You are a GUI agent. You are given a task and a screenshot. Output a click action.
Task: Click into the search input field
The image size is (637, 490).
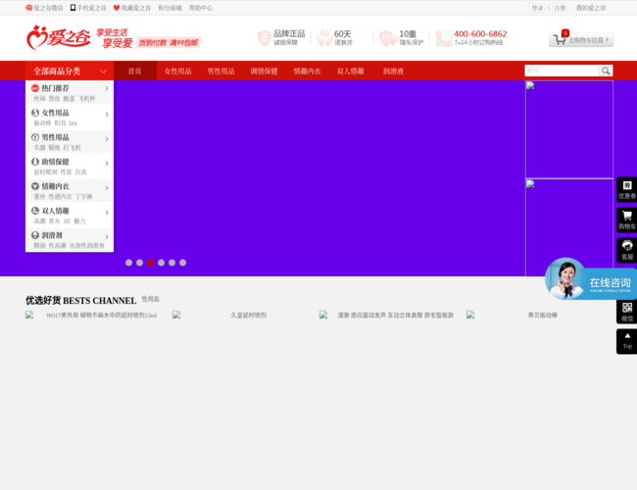coord(561,71)
